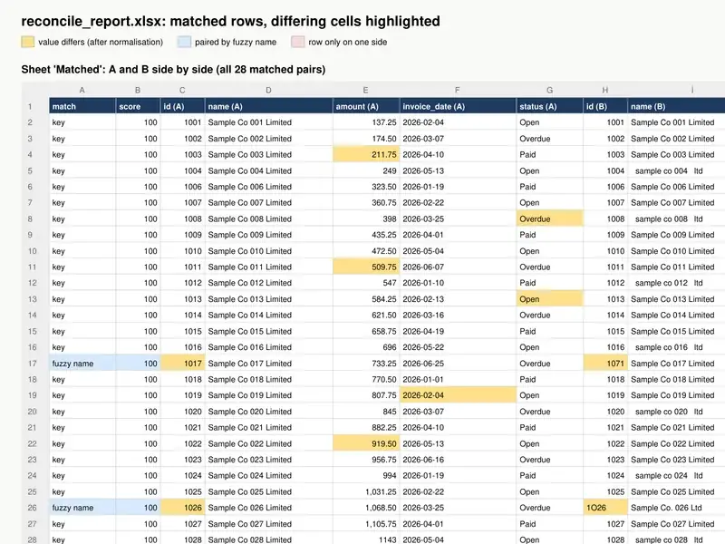Screen dimensions: 725x544
Task: Select column header E
Action: (x=366, y=90)
